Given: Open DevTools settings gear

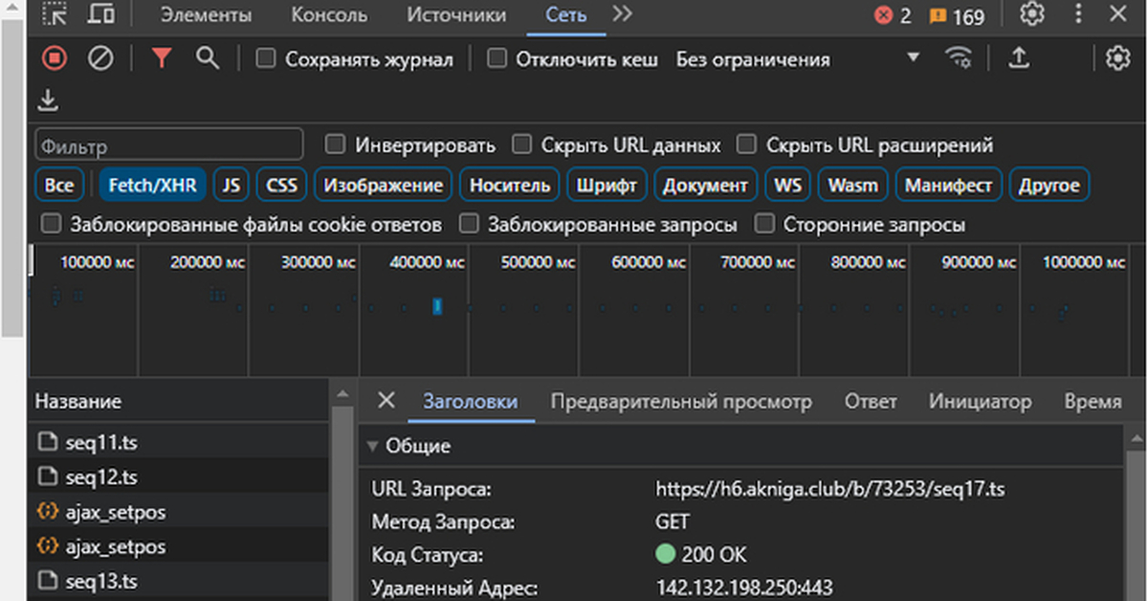Looking at the screenshot, I should (x=1031, y=15).
